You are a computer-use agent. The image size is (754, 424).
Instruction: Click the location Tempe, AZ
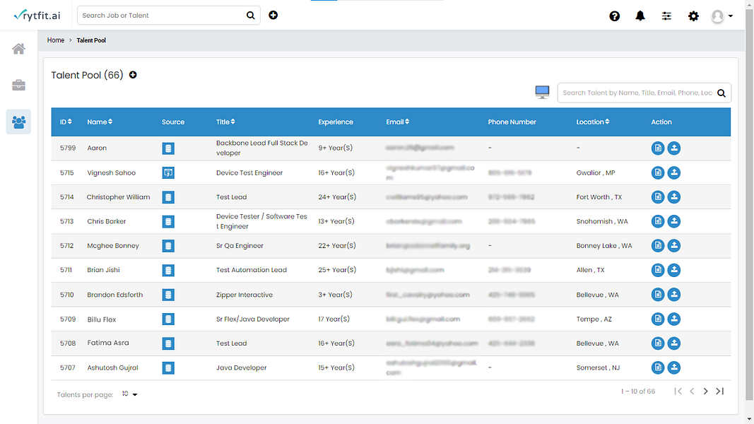[594, 319]
